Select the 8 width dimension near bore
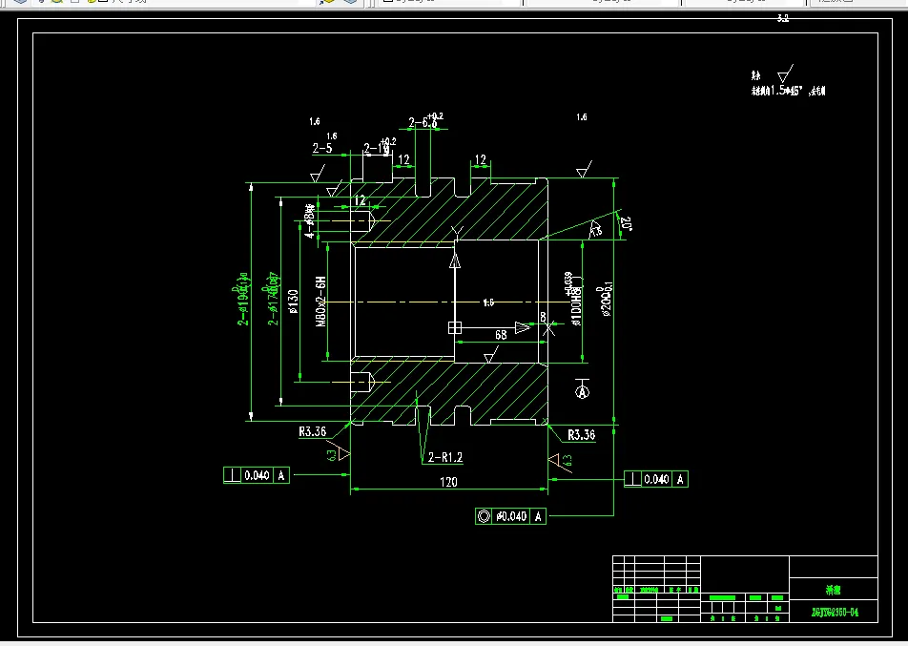The width and height of the screenshot is (908, 646). (544, 317)
